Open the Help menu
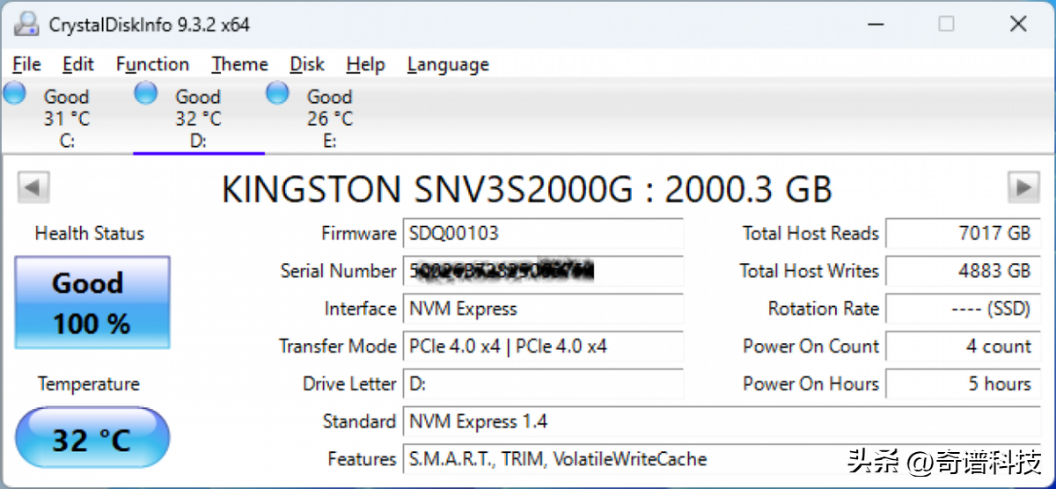This screenshot has height=489, width=1056. [365, 64]
